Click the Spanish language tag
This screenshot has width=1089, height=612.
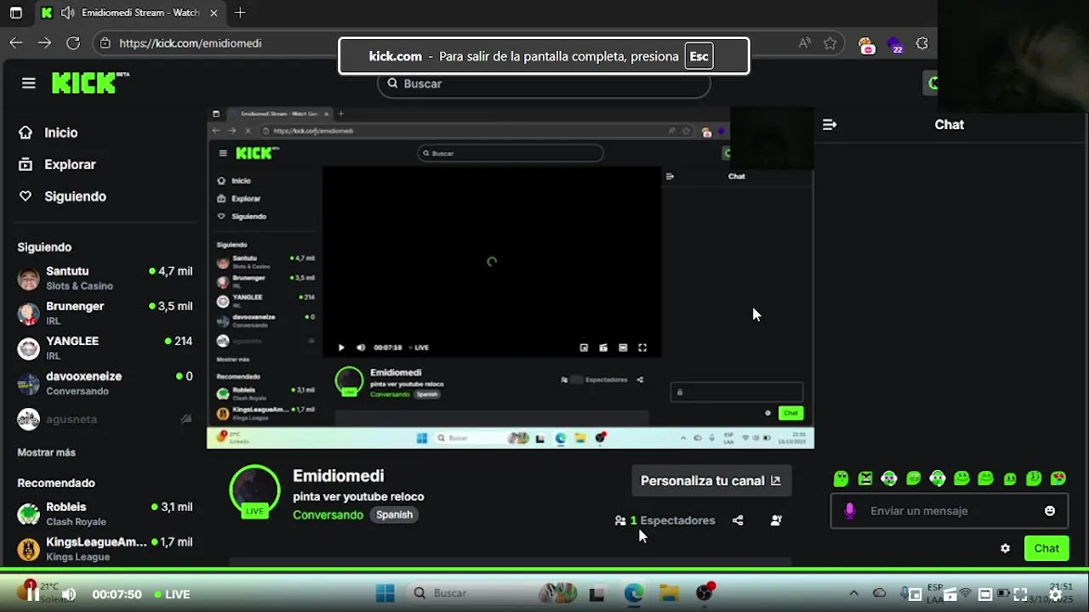coord(394,515)
